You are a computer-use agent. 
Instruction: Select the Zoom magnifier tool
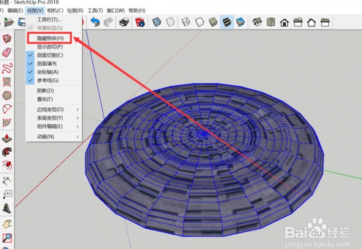pyautogui.click(x=7, y=238)
